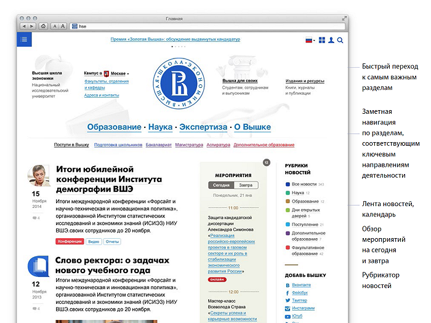Click the Инстаграмм text link
This screenshot has height=323, width=431.
303,308
